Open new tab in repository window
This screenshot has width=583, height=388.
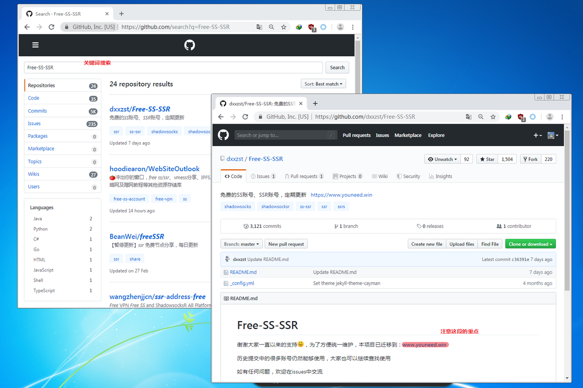(315, 103)
